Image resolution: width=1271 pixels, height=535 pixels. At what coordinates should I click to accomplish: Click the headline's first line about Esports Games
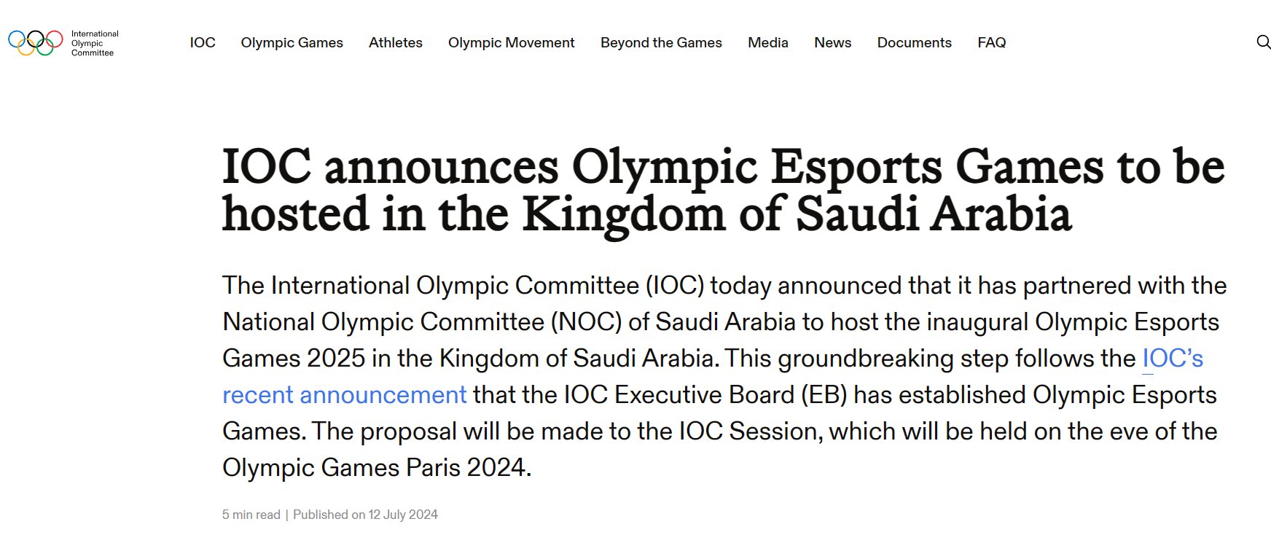(x=722, y=167)
